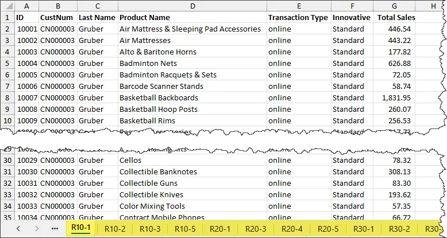Click the column A header
Screen dimensions: 447x238
click(26, 6)
